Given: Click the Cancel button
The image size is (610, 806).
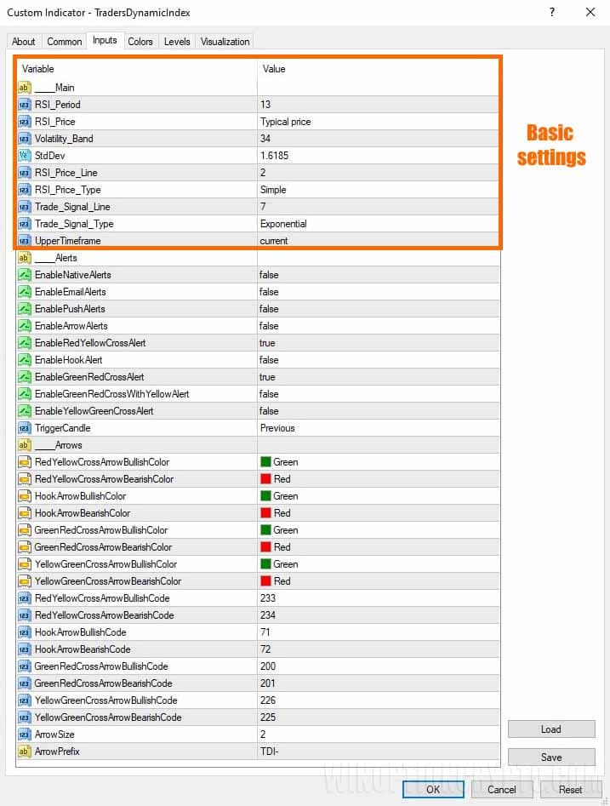Looking at the screenshot, I should (x=502, y=790).
